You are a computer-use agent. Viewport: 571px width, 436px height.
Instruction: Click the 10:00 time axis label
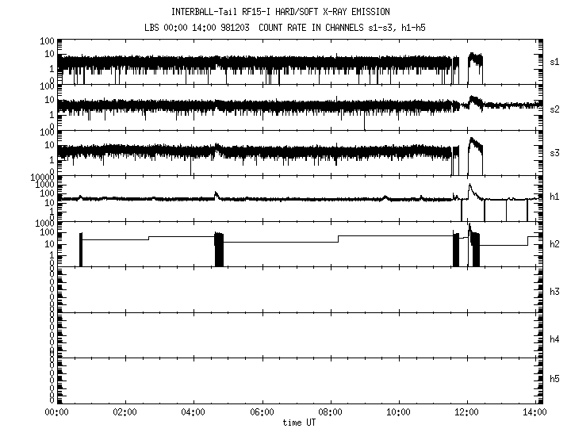(x=398, y=412)
